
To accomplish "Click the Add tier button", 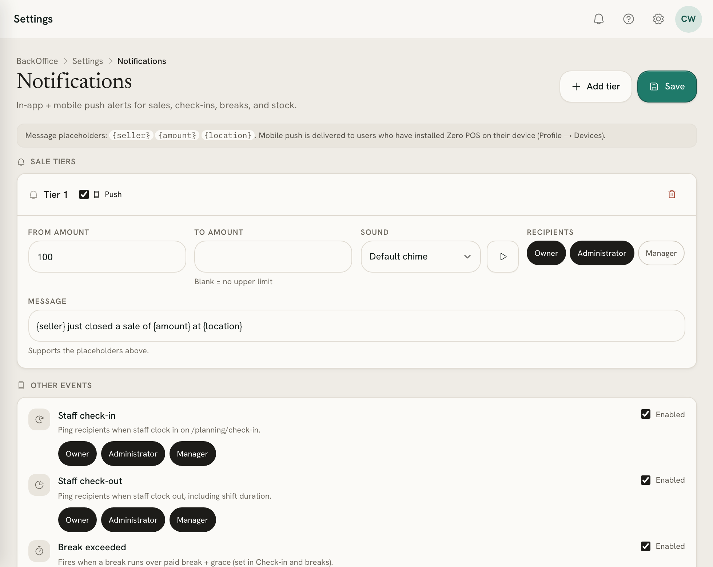I will pos(596,87).
